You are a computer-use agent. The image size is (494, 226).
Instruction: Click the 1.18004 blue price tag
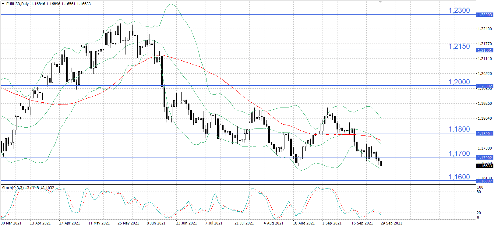[485, 133]
